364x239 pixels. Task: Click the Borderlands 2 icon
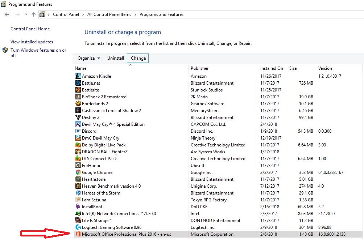click(x=78, y=103)
